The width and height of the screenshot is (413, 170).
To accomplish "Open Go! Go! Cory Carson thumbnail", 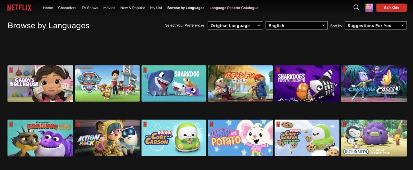I will (x=174, y=138).
